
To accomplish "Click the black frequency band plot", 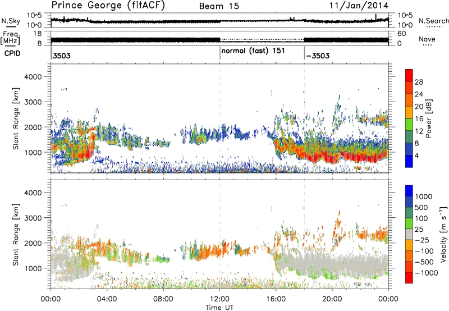I will (219, 40).
